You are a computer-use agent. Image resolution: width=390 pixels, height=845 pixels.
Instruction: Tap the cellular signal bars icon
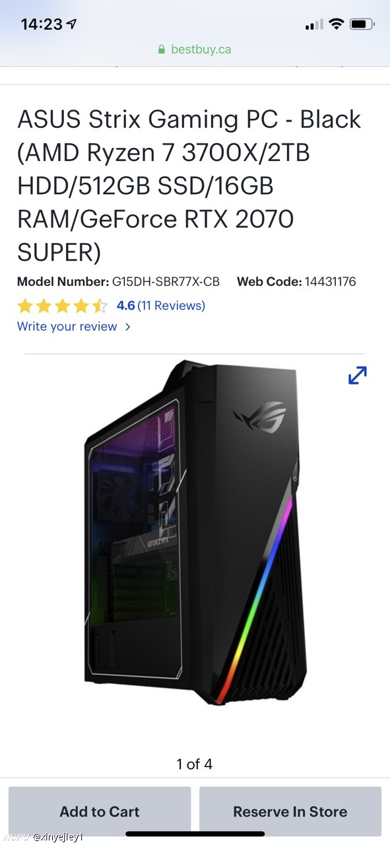pos(315,25)
